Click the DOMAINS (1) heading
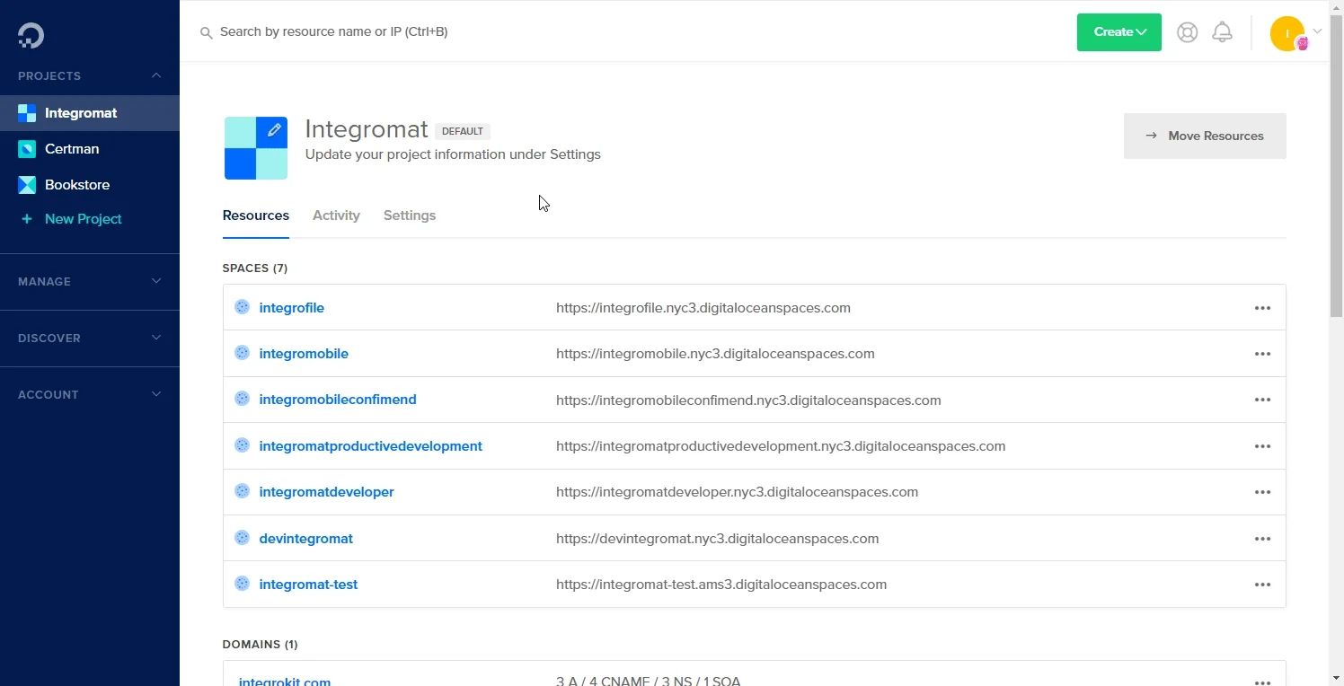Image resolution: width=1344 pixels, height=686 pixels. (x=261, y=645)
